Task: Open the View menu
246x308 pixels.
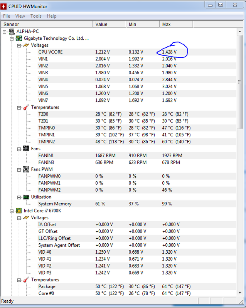Action: tap(20, 16)
